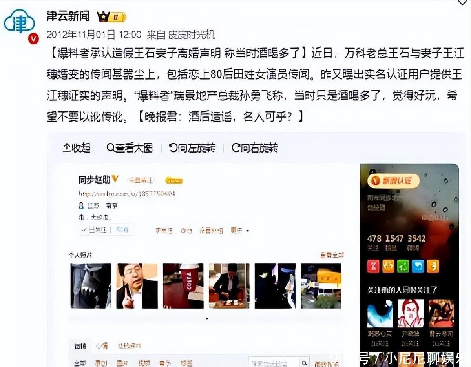Image resolution: width=471 pixels, height=367 pixels.
Task: Rotate image left with 向左旋转
Action: pyautogui.click(x=192, y=148)
